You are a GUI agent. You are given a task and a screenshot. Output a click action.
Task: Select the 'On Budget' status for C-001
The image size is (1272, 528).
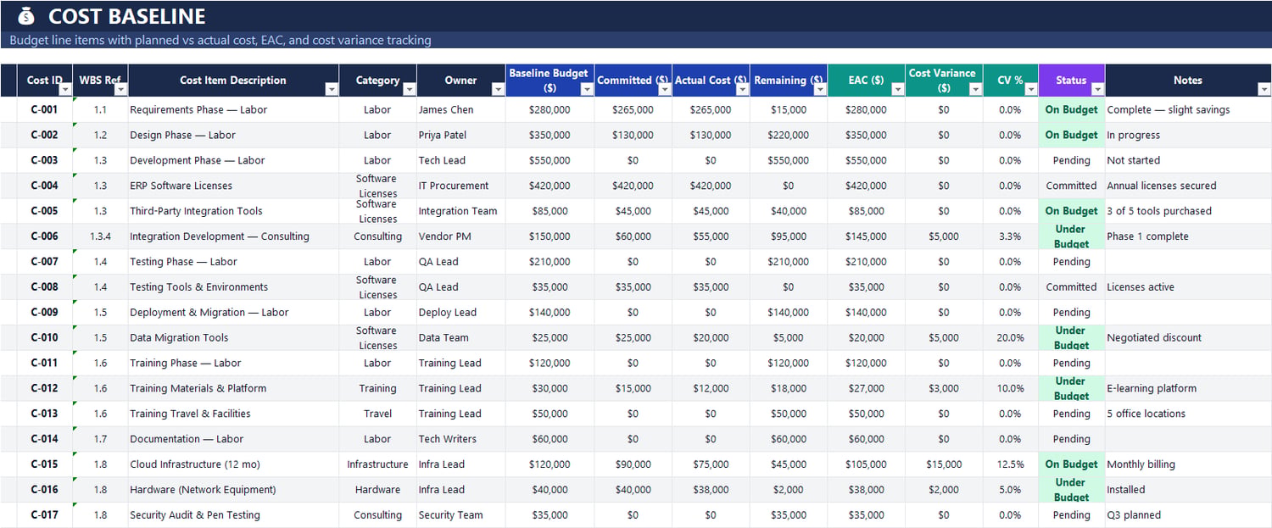pos(1071,109)
